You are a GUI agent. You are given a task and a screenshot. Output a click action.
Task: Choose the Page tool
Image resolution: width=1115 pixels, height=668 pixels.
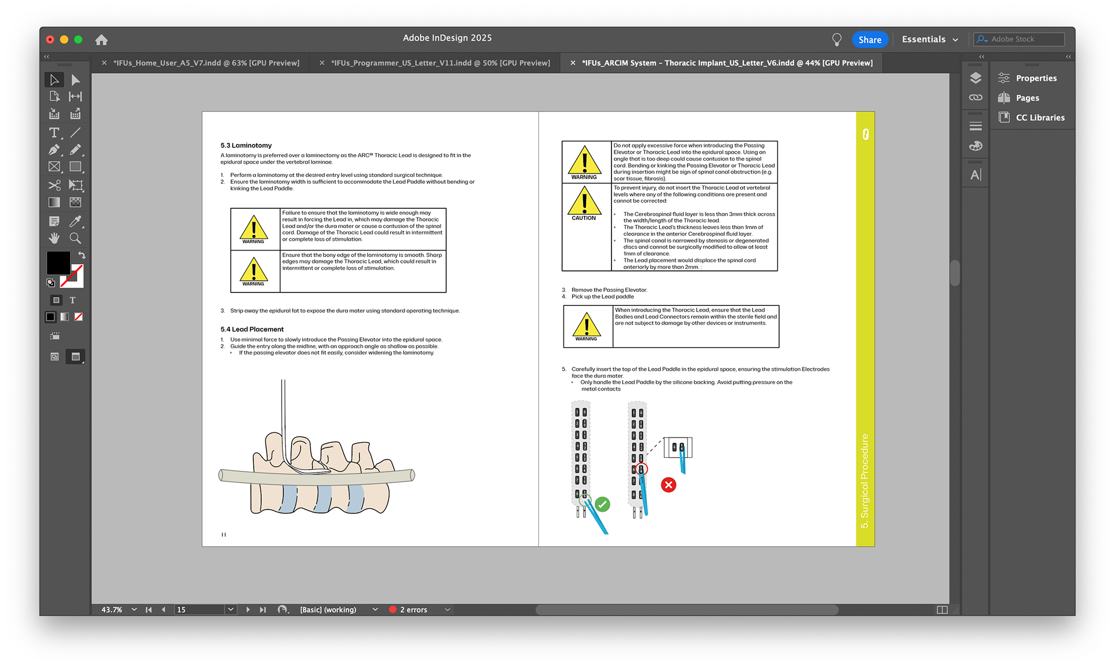pos(54,96)
